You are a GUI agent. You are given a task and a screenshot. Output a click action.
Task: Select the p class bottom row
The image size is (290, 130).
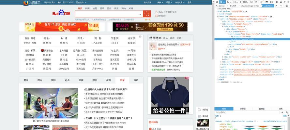[x=252, y=39]
